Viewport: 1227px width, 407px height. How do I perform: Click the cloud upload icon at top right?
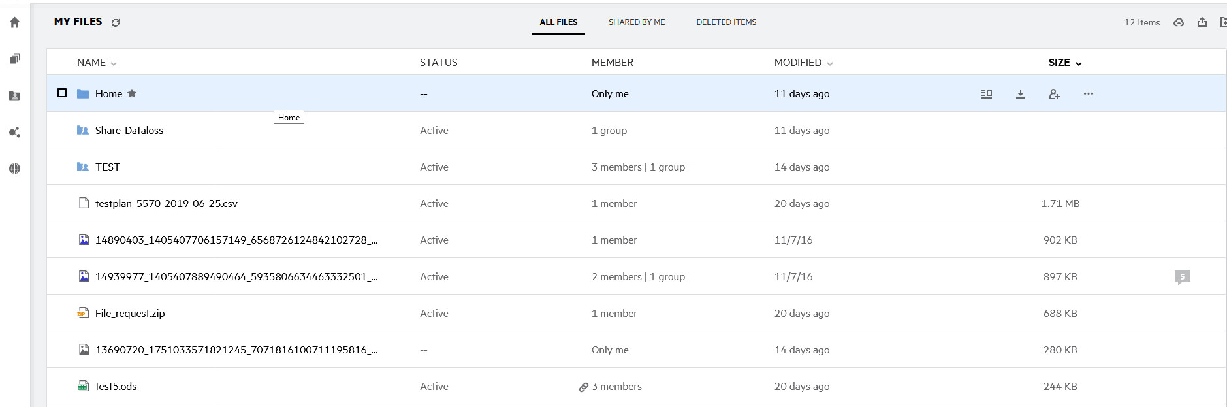click(1179, 22)
